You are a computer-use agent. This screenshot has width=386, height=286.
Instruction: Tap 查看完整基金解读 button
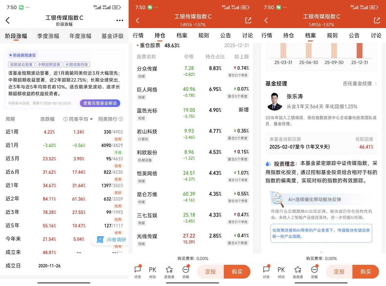(100, 103)
